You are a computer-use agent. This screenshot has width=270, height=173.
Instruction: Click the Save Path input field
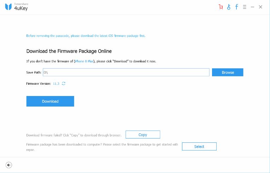coord(126,72)
